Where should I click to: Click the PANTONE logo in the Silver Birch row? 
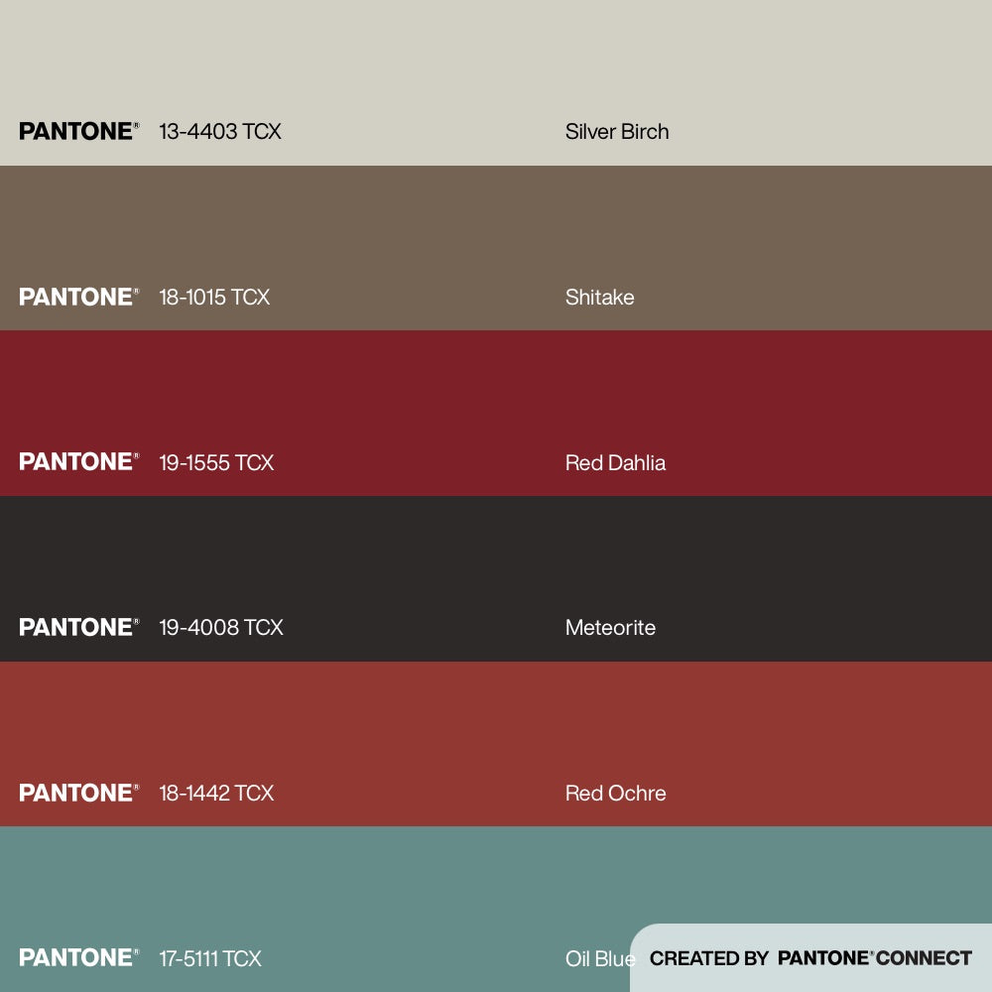78,131
